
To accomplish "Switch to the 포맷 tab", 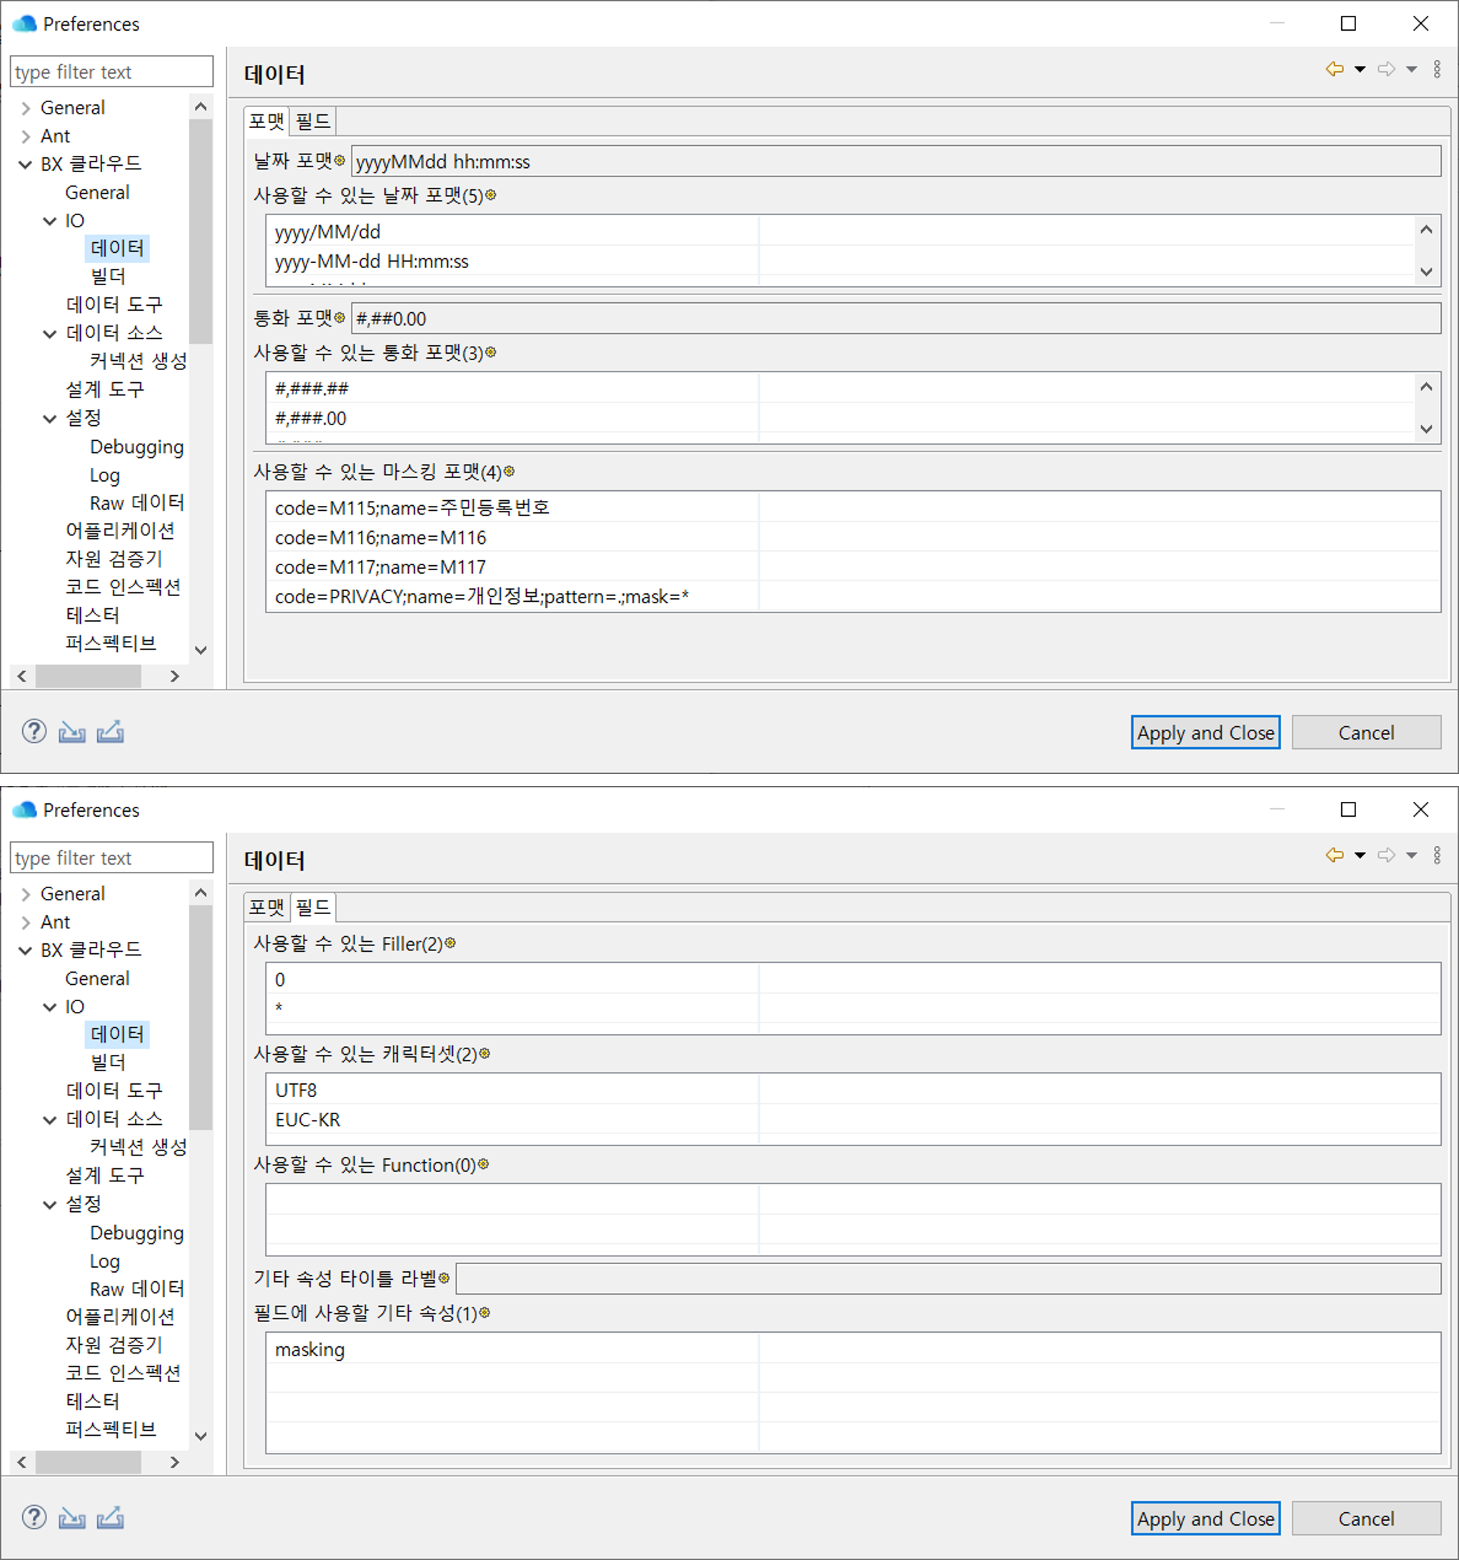I will [x=266, y=906].
